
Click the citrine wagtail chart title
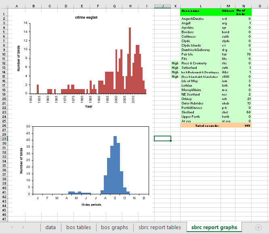(85, 17)
